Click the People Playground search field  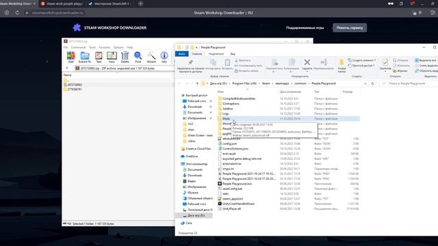pyautogui.click(x=409, y=83)
